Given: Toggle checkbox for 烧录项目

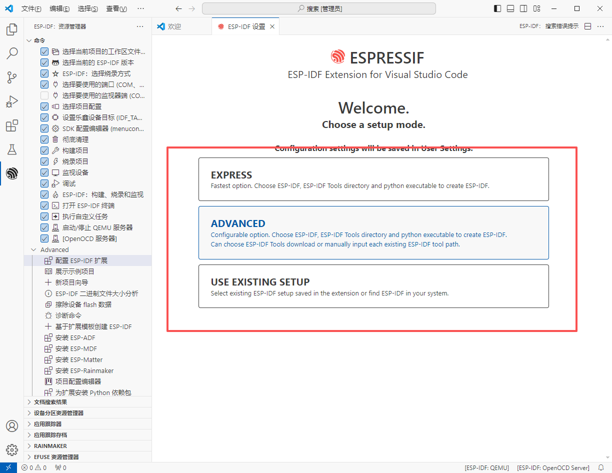Looking at the screenshot, I should tap(44, 161).
